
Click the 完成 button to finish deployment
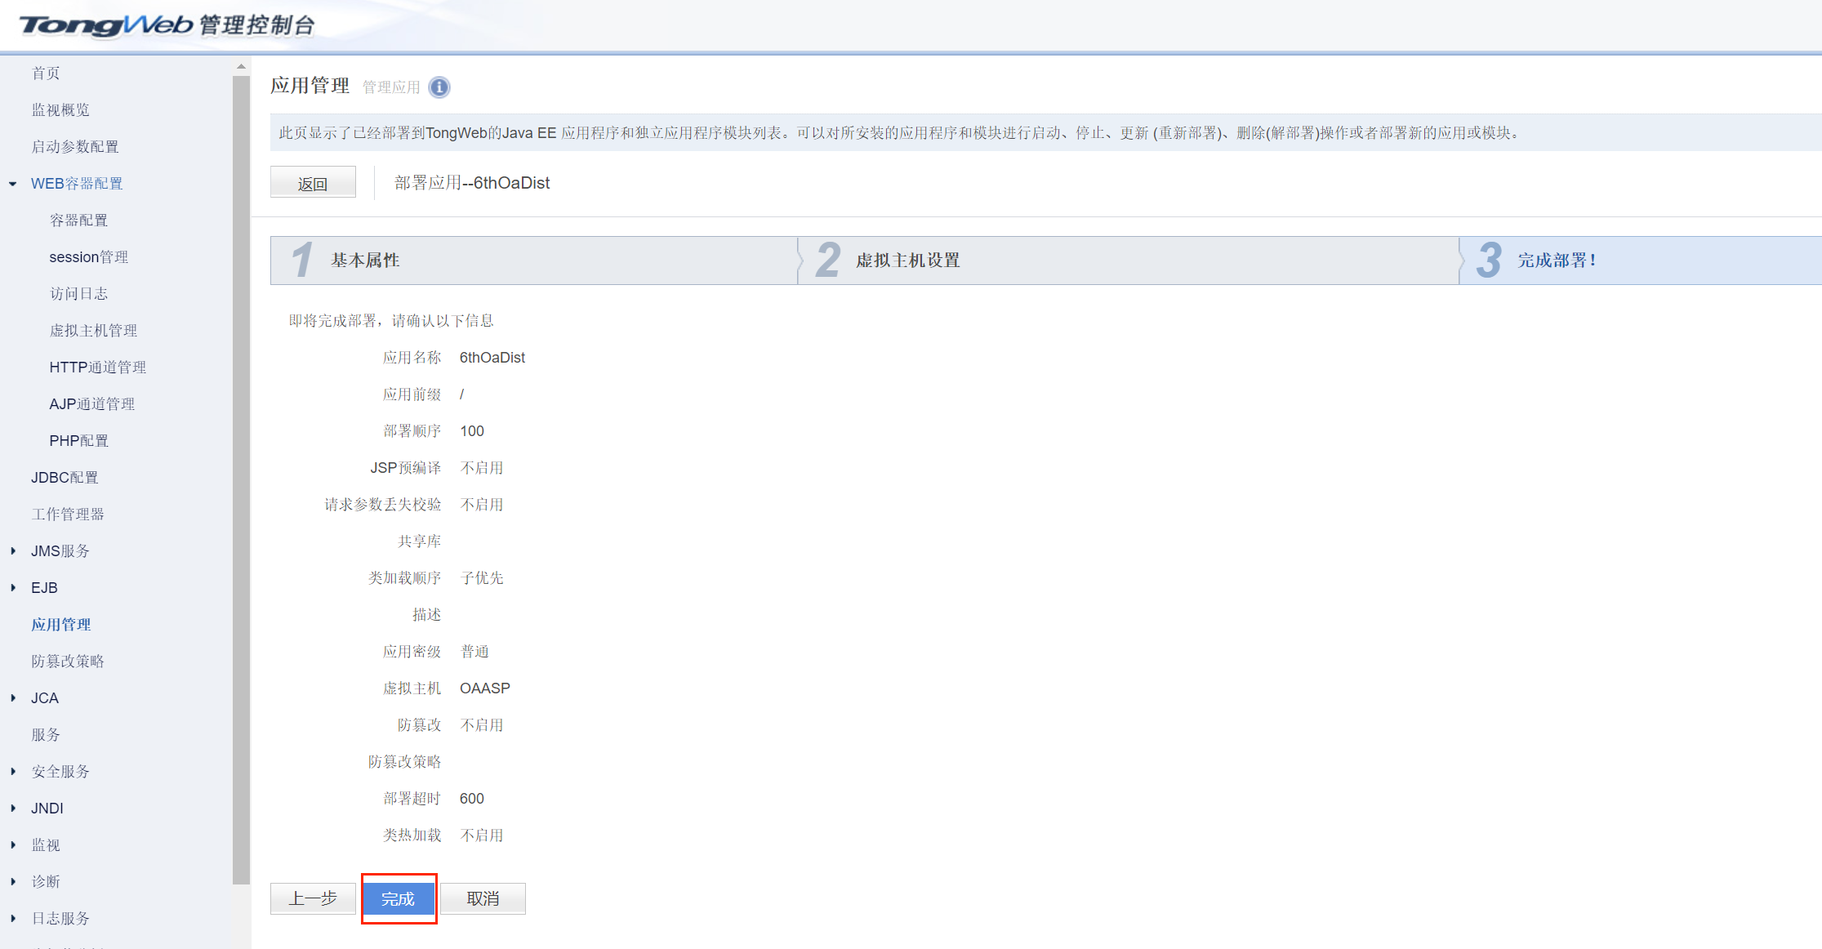[x=399, y=899]
